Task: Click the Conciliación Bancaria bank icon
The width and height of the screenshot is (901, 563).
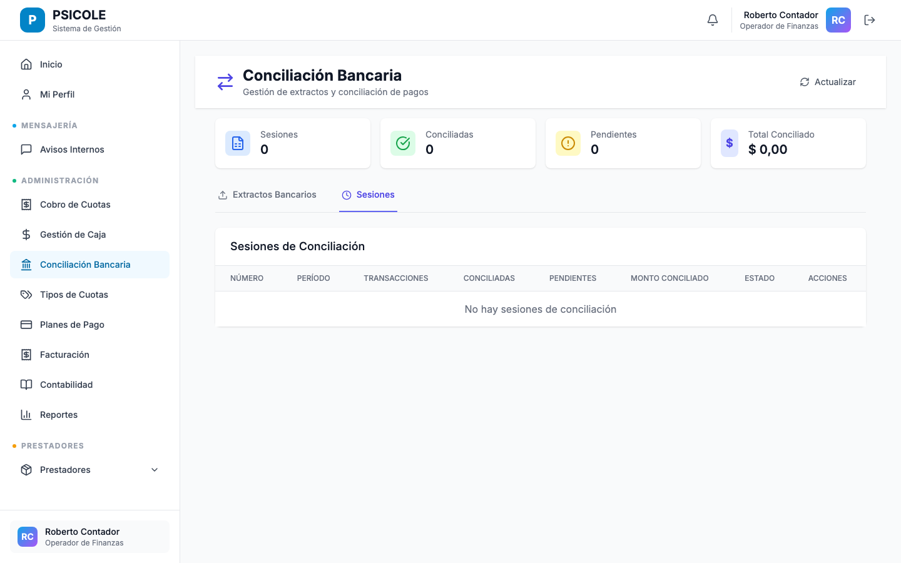Action: [26, 265]
